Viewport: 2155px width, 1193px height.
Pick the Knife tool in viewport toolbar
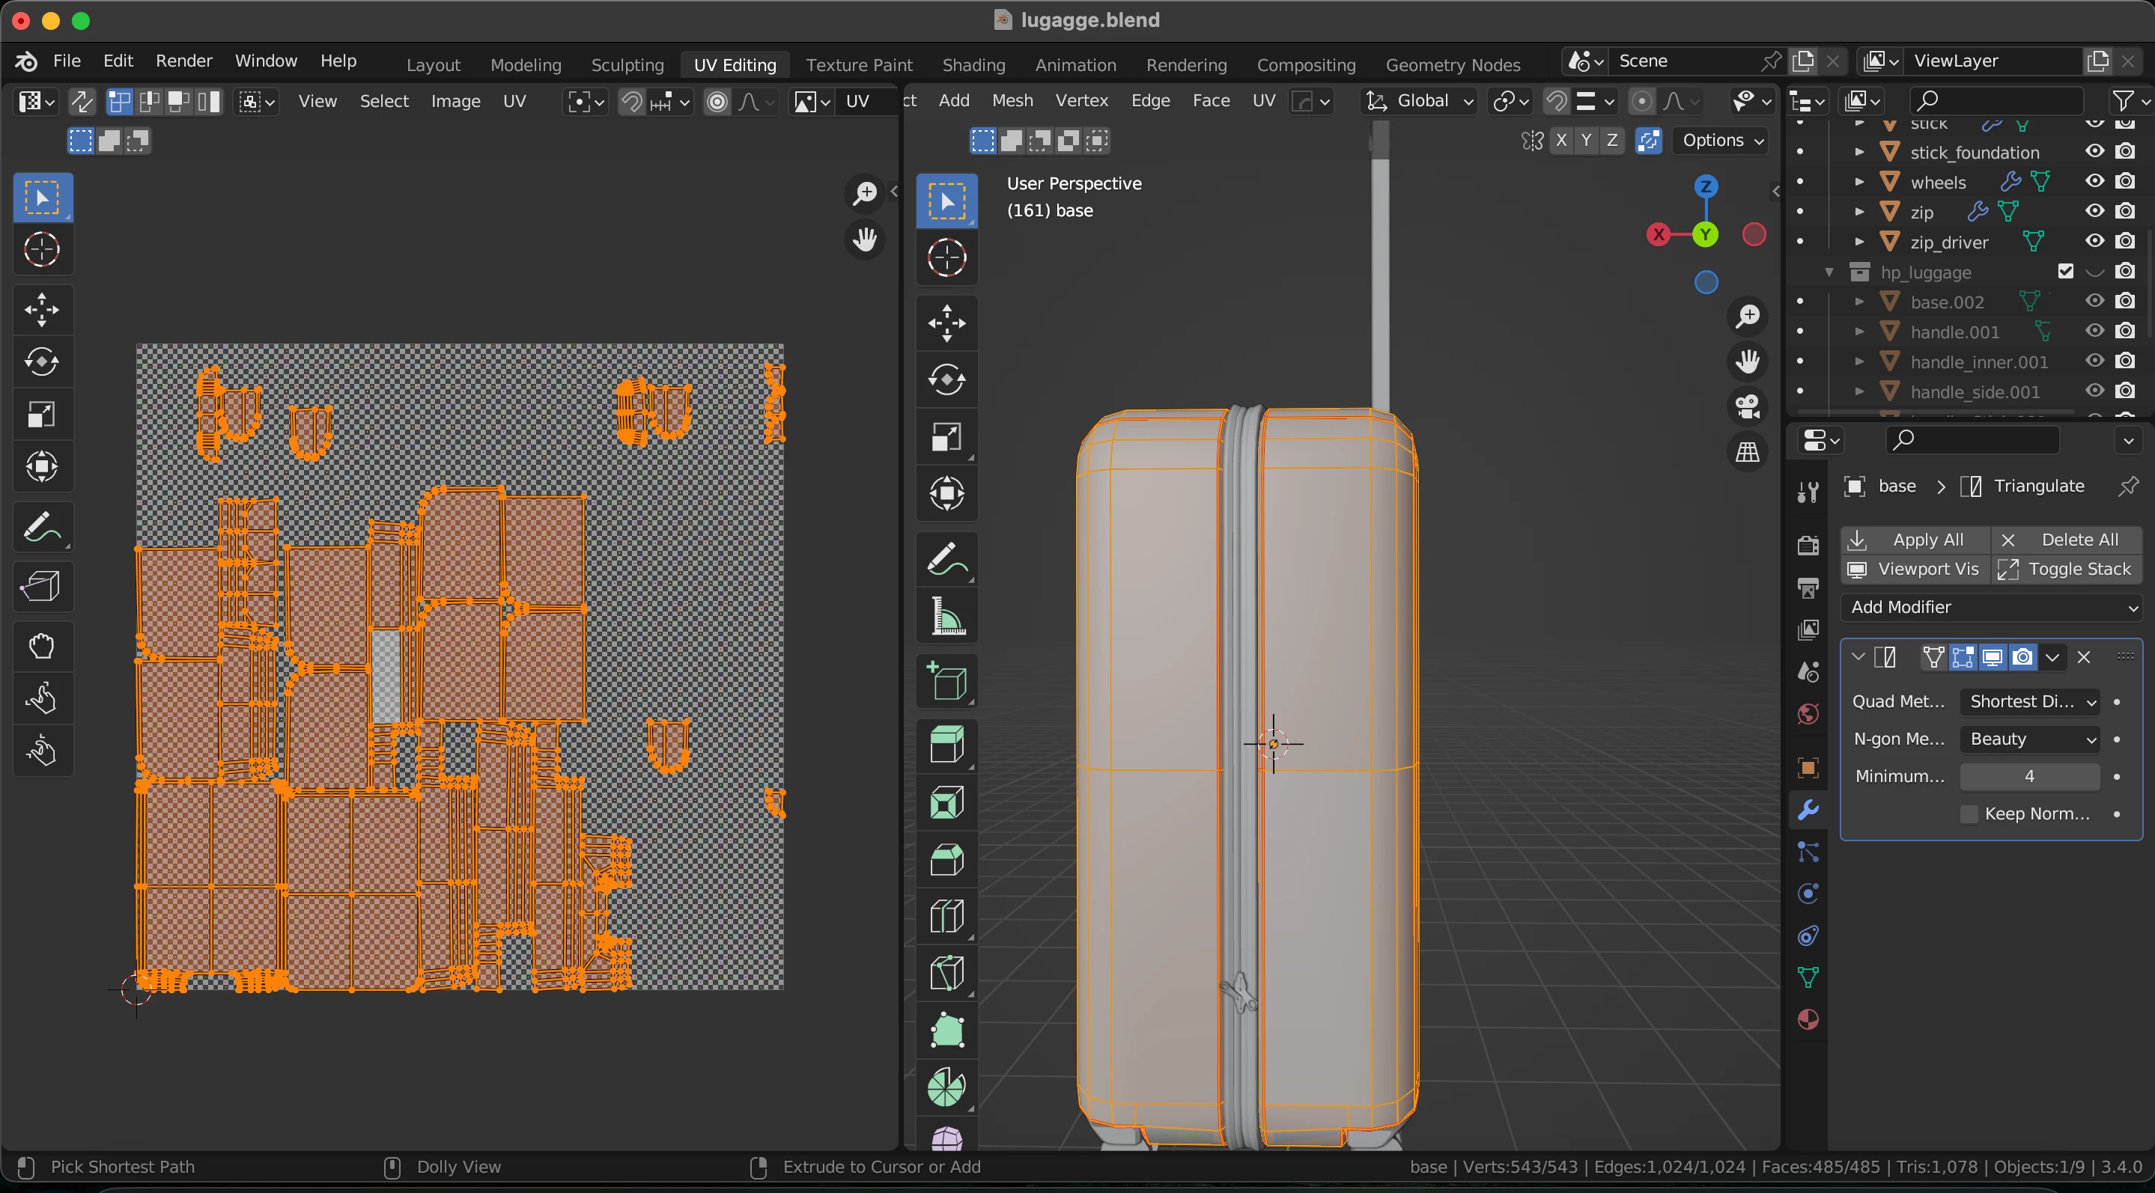[947, 974]
